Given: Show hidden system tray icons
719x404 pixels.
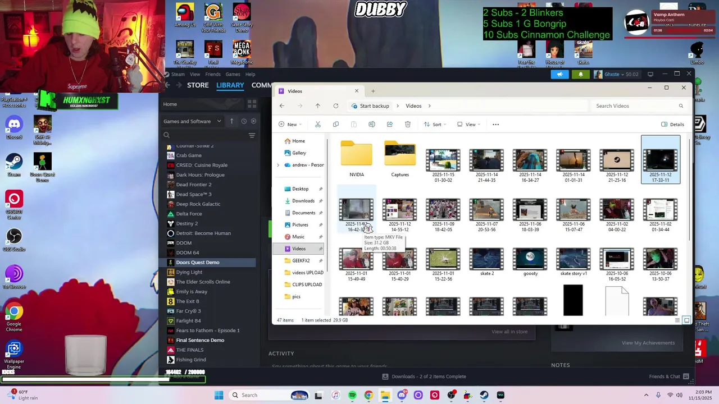Looking at the screenshot, I should point(646,395).
